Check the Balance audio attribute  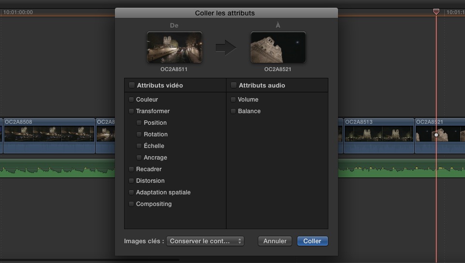click(233, 111)
